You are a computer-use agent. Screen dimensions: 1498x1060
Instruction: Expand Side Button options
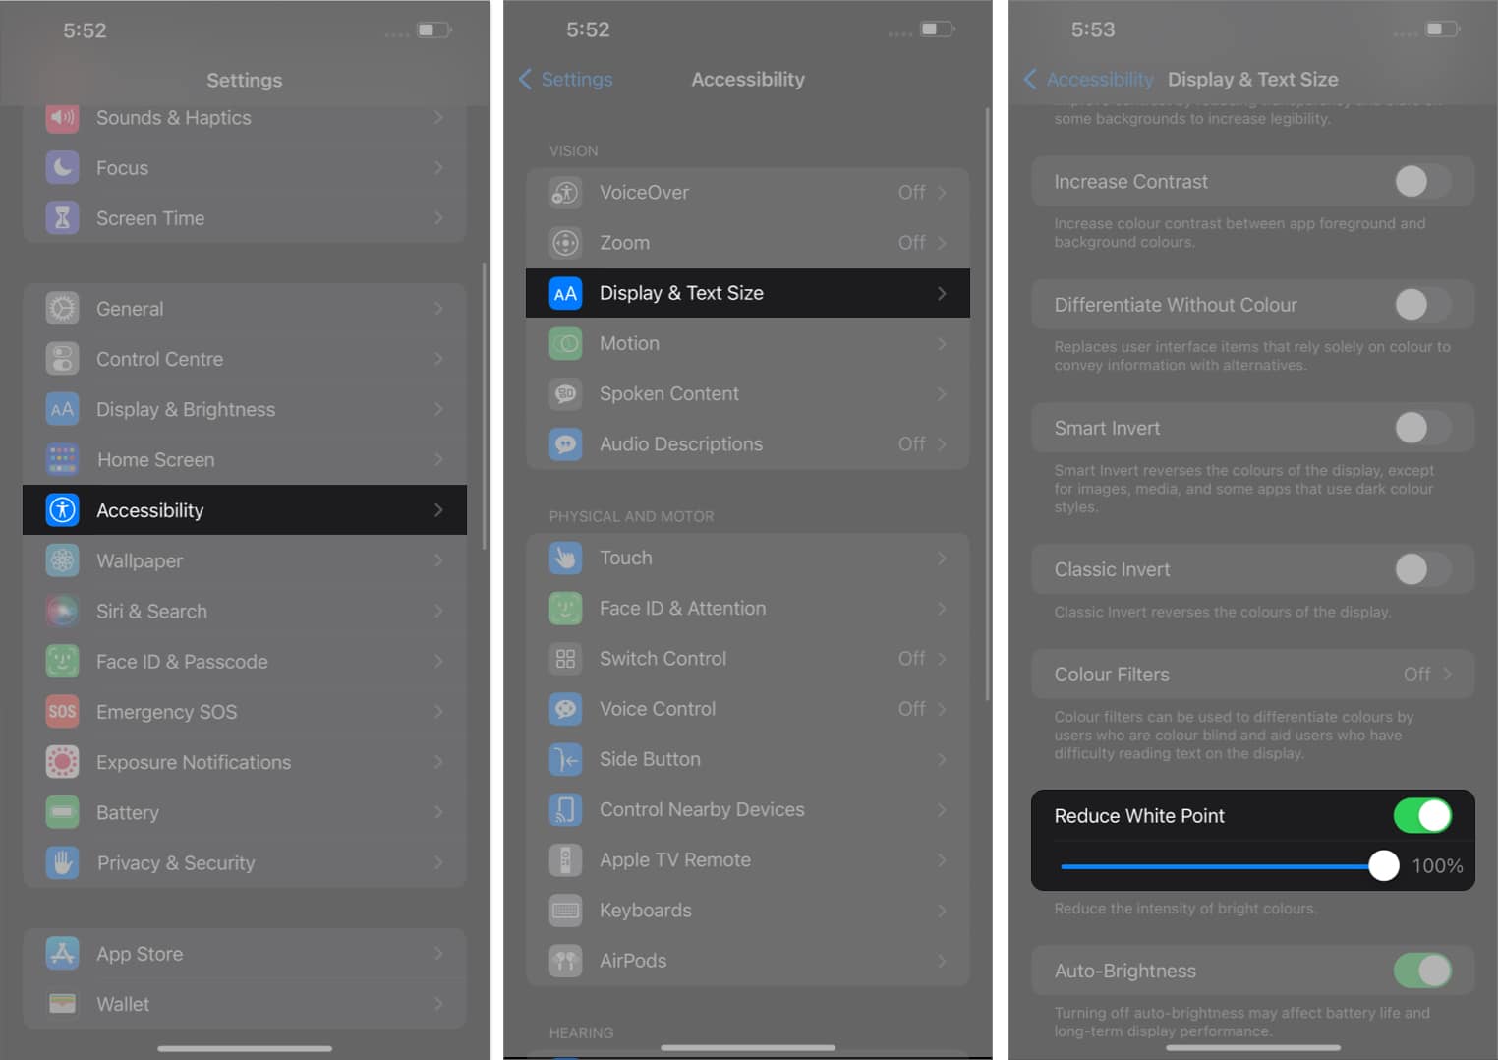(942, 759)
